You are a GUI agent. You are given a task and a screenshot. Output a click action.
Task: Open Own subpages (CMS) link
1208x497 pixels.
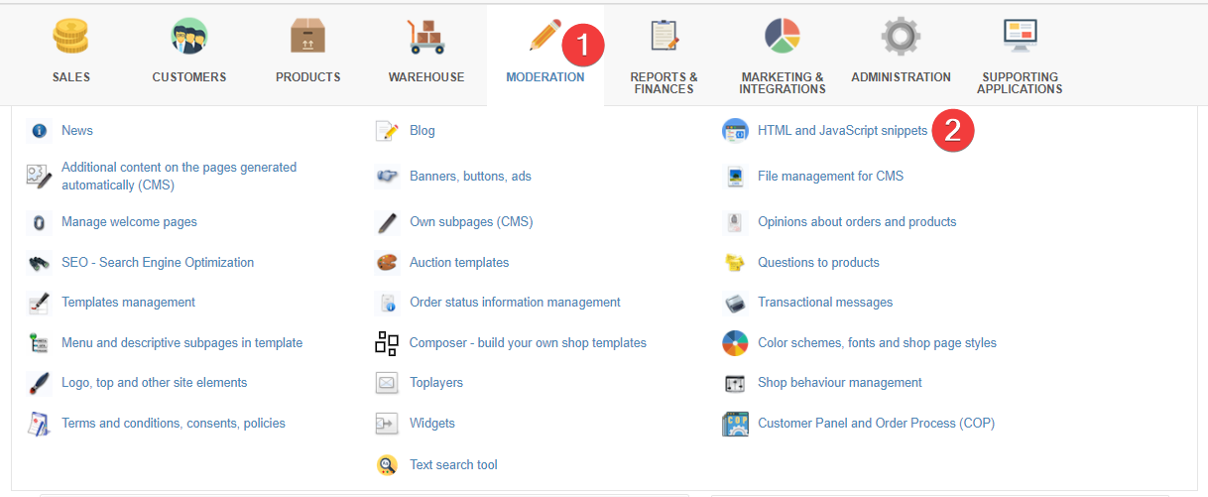click(471, 222)
